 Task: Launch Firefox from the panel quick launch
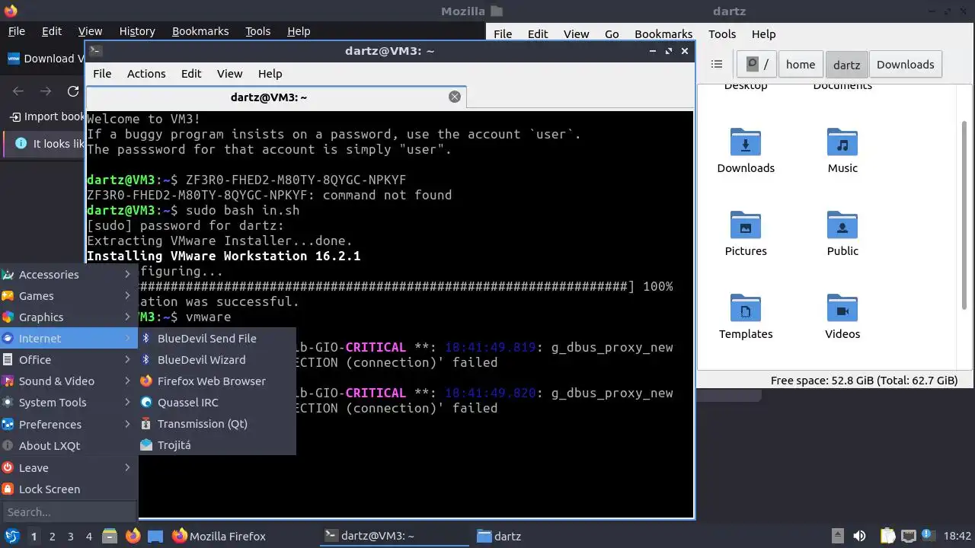(133, 536)
